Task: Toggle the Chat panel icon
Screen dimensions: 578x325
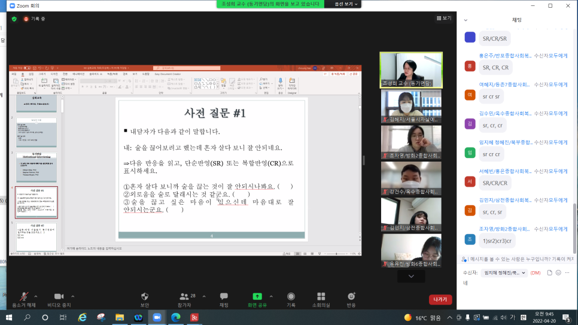Action: click(224, 297)
